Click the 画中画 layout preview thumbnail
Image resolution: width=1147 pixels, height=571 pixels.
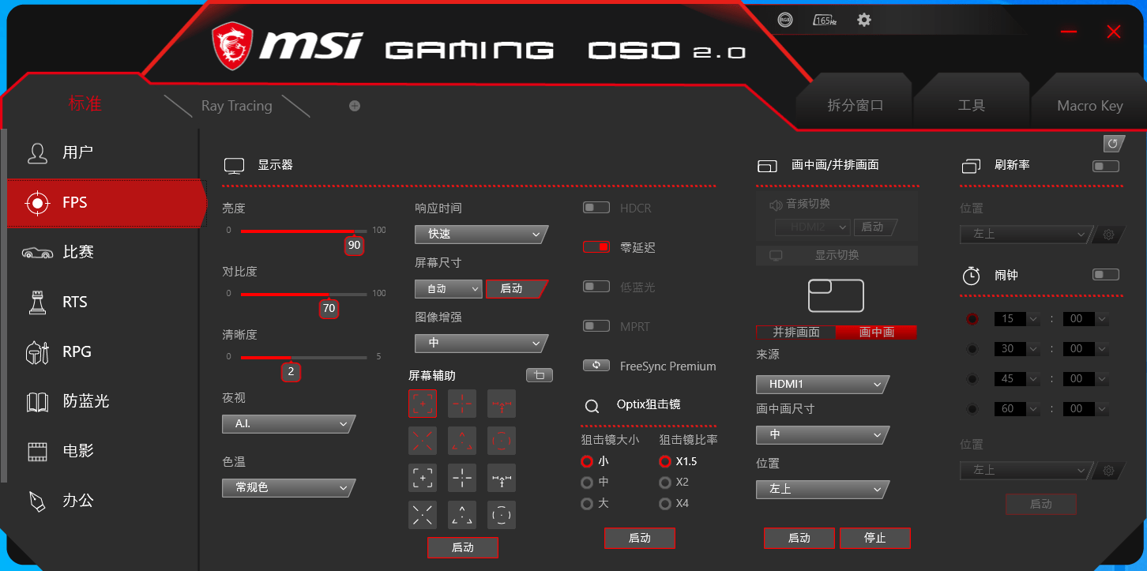coord(836,295)
